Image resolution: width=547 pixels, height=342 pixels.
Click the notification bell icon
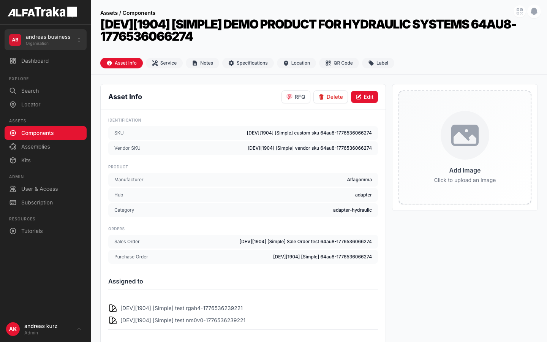point(534,11)
